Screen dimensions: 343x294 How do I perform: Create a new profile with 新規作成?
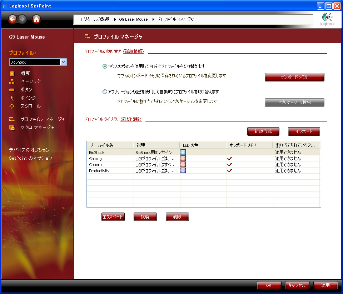click(x=263, y=131)
